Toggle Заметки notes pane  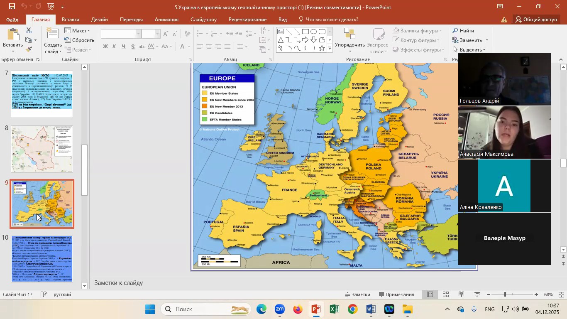click(357, 294)
